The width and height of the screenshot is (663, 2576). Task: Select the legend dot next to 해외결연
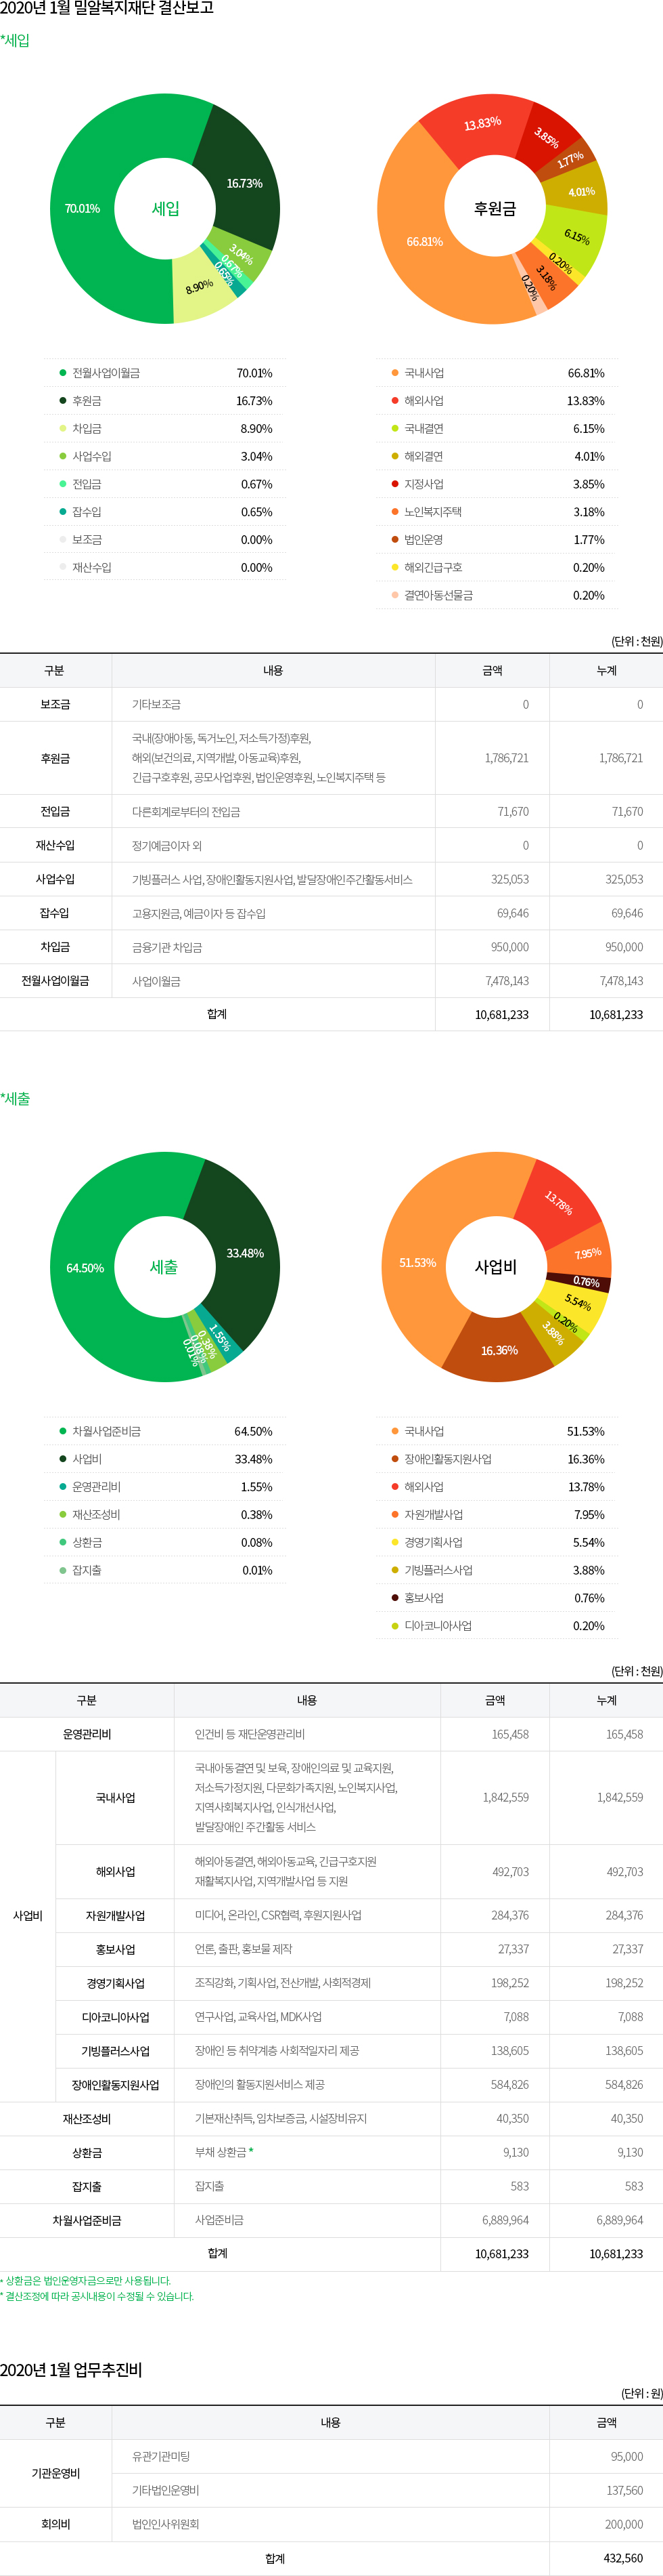[x=394, y=456]
